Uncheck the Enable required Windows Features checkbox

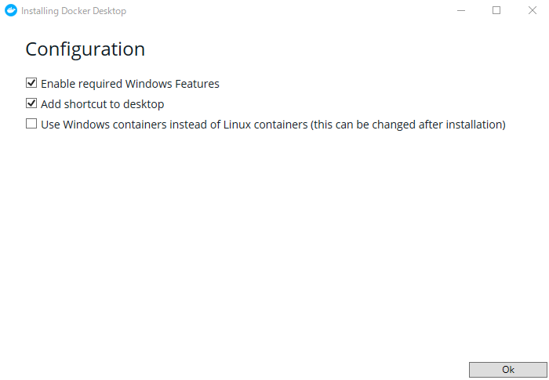pyautogui.click(x=31, y=82)
